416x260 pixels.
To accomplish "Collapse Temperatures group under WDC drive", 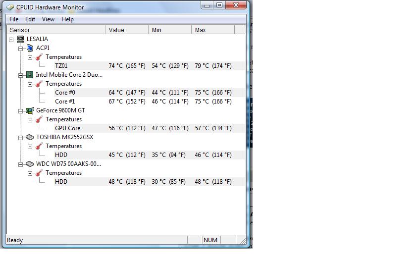I will 30,173.
